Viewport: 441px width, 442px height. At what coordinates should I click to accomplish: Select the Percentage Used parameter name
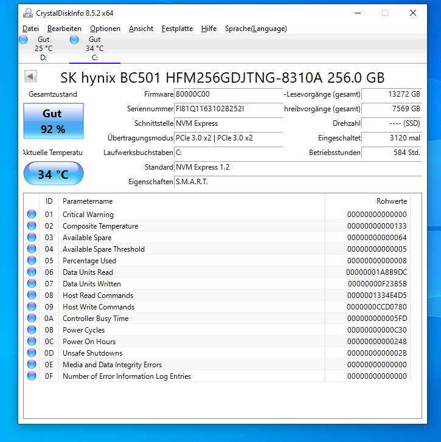(89, 261)
